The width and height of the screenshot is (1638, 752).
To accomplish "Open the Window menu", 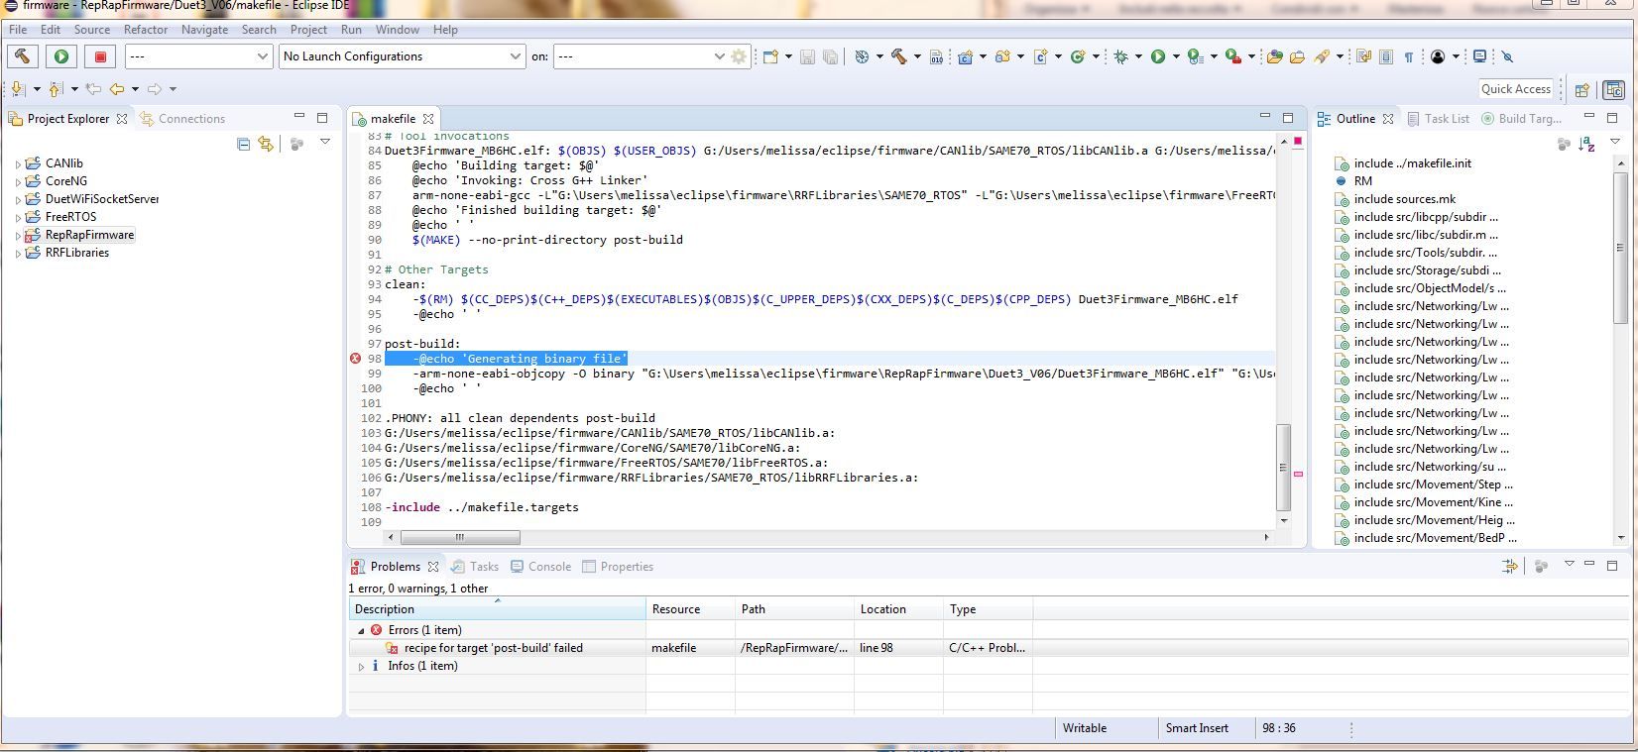I will click(397, 30).
